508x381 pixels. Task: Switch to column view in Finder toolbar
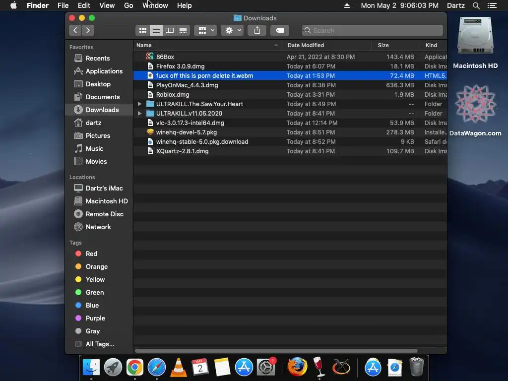point(170,30)
